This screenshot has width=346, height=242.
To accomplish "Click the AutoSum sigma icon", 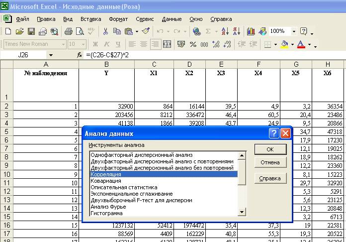I will [x=208, y=31].
